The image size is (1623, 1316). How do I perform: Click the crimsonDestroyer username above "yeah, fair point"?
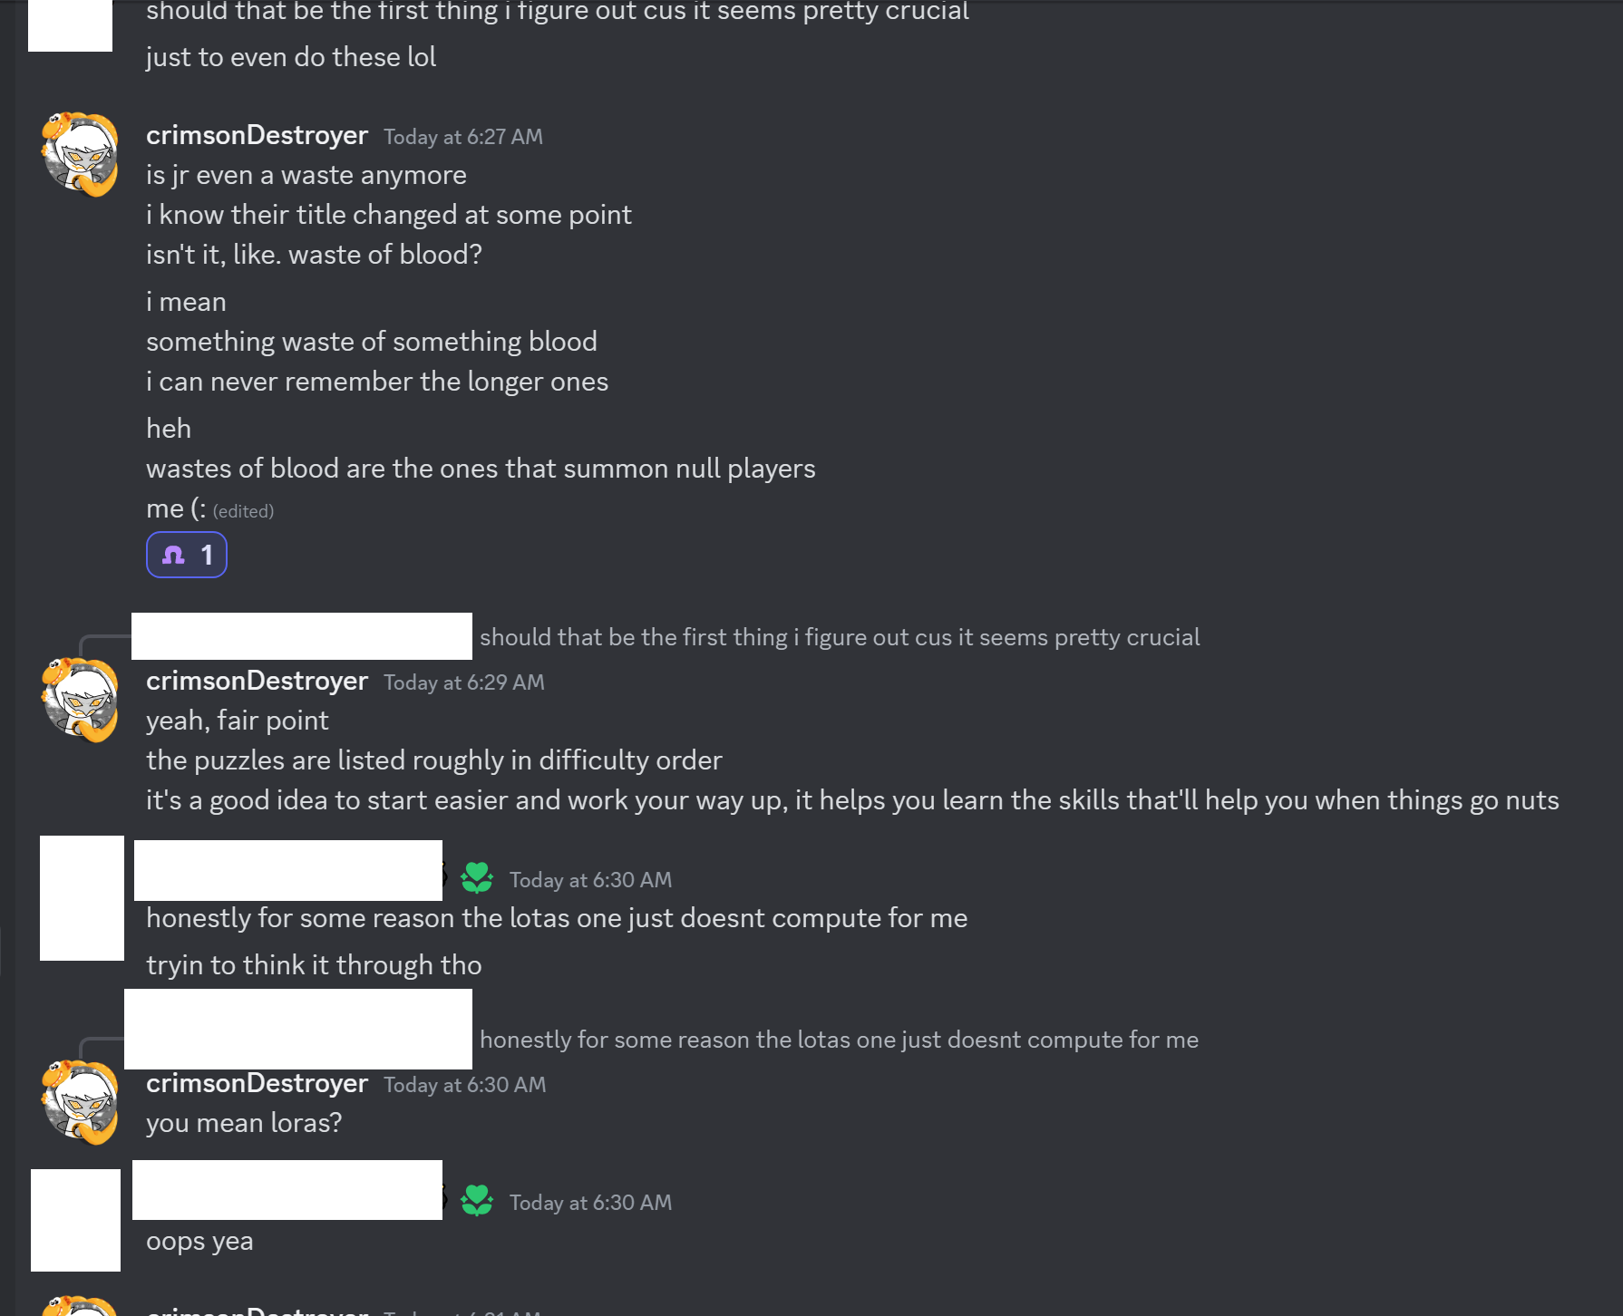[257, 681]
